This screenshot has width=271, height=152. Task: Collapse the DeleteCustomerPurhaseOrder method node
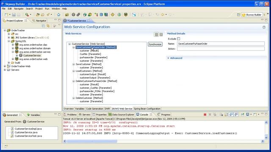tap(74, 81)
